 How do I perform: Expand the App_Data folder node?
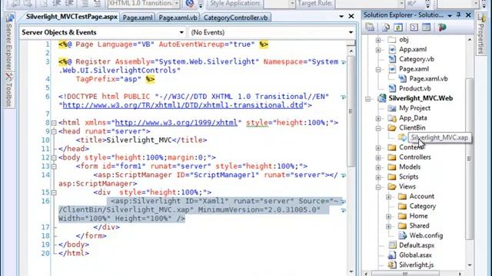click(x=378, y=118)
